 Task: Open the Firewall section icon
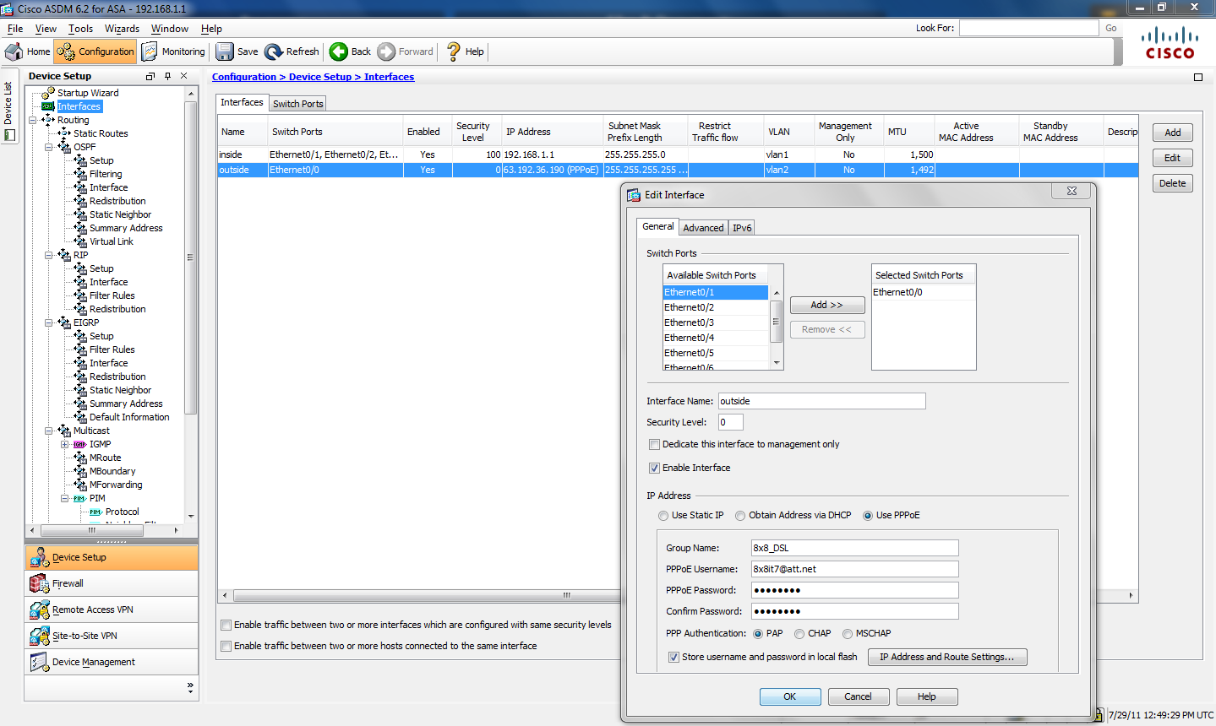(39, 583)
